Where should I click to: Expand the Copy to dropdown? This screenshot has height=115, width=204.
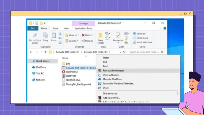[78, 41]
